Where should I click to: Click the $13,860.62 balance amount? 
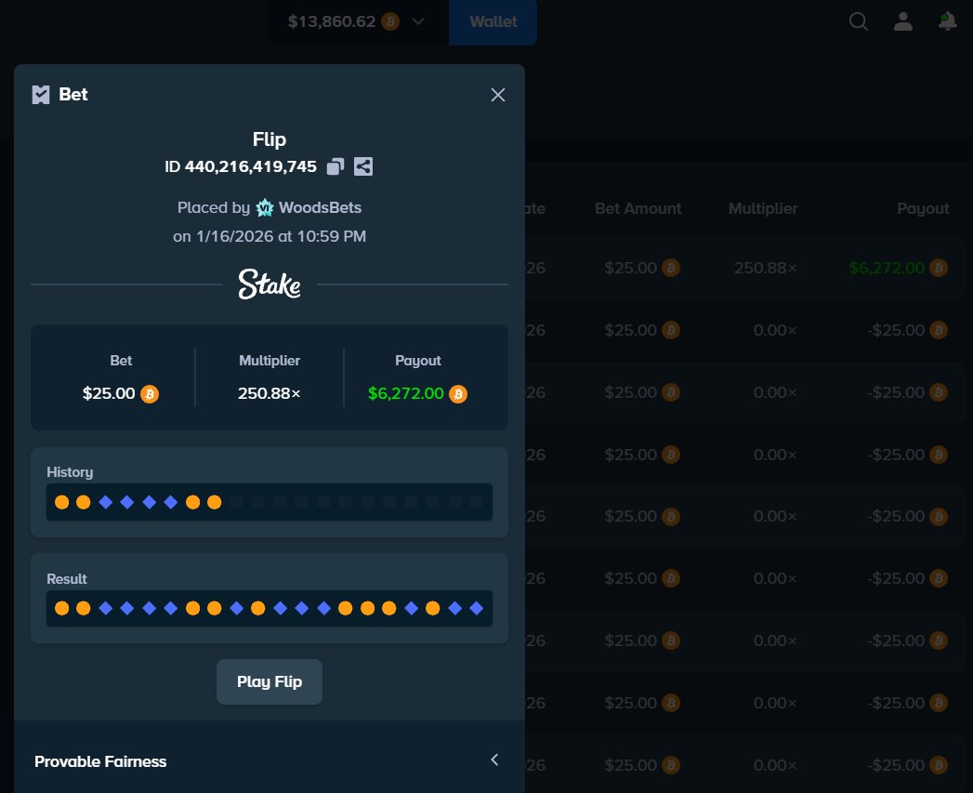pos(332,21)
